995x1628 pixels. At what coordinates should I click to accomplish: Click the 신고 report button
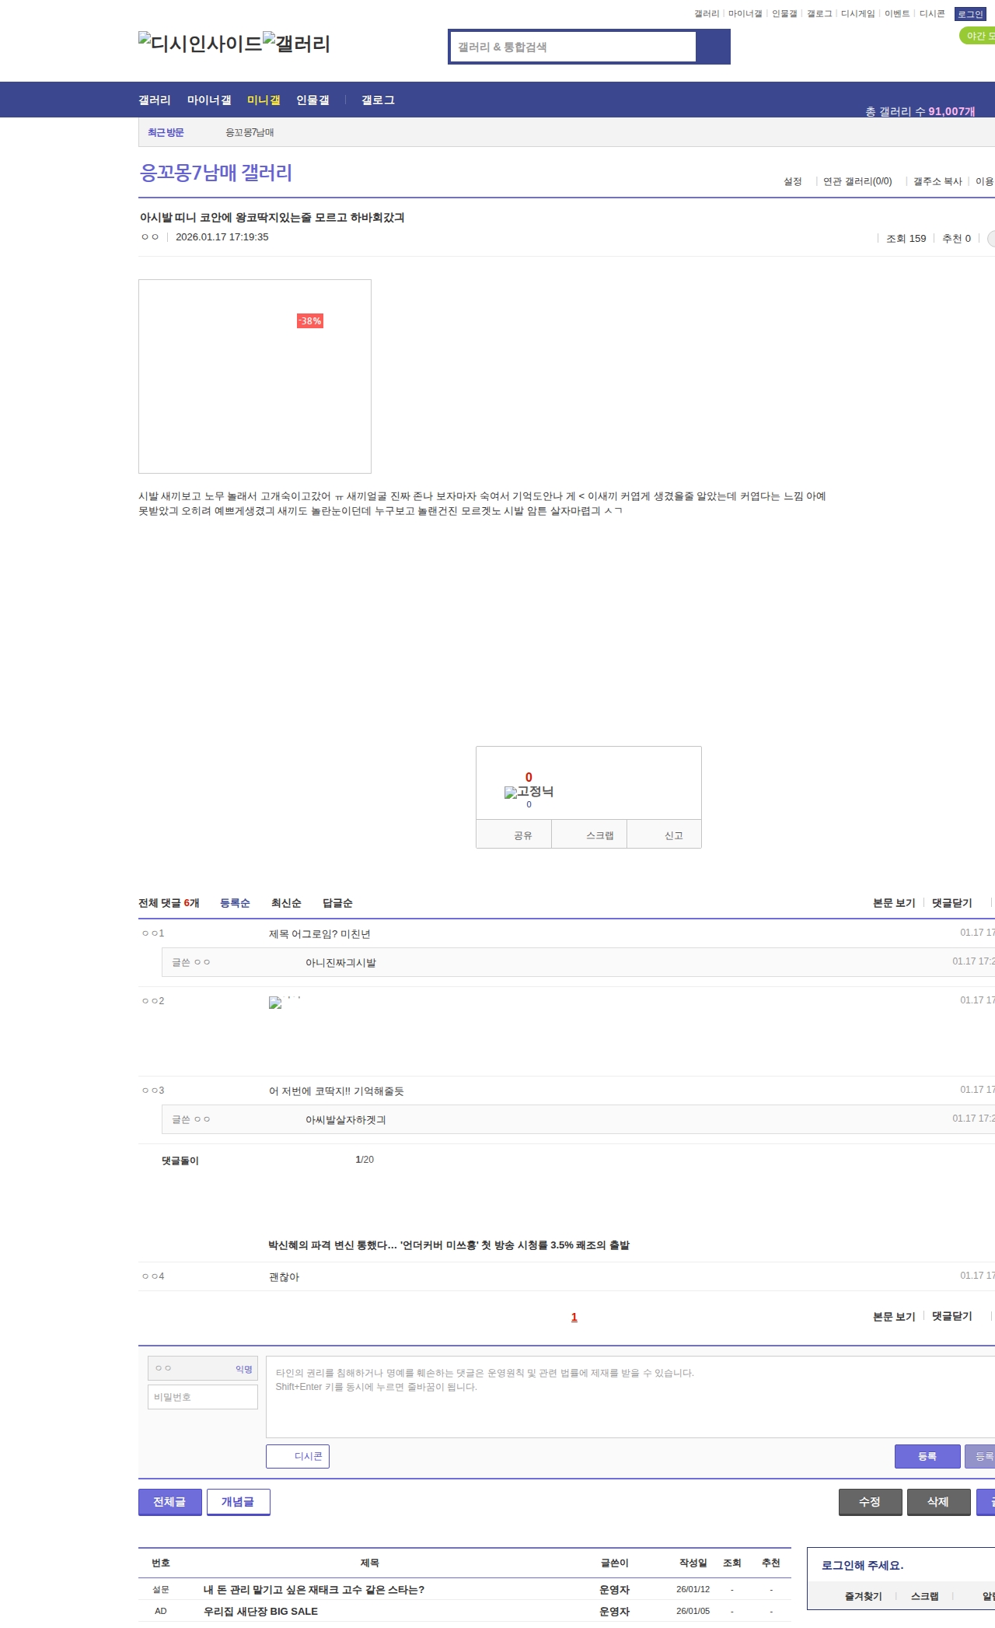673,835
